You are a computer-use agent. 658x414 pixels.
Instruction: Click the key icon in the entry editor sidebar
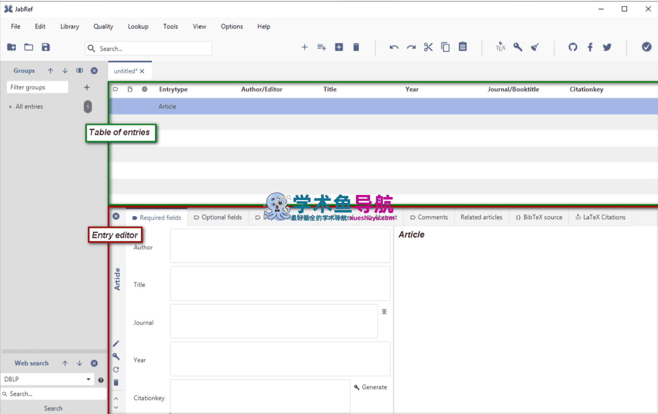click(x=116, y=357)
